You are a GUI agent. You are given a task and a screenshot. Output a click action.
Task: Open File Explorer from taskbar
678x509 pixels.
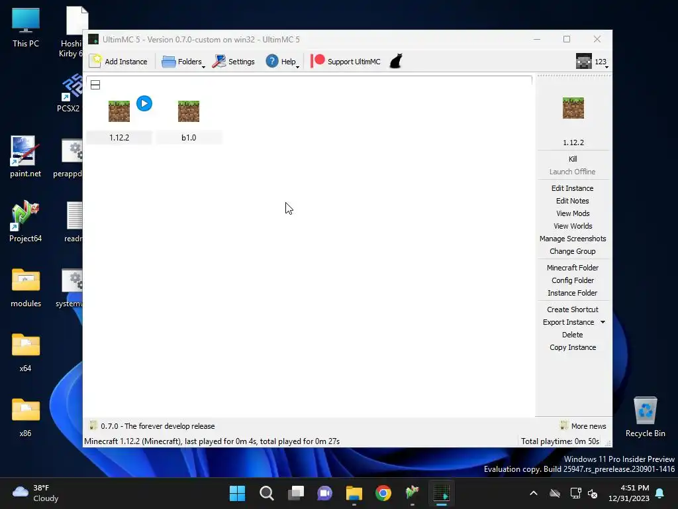[x=354, y=493]
